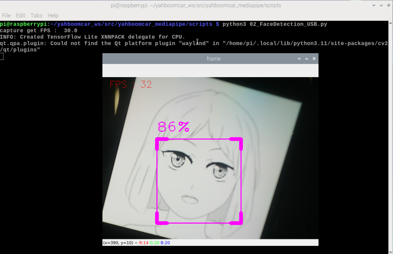The image size is (393, 254).
Task: Click the 'FPS : 32' overlay text
Action: coord(131,84)
